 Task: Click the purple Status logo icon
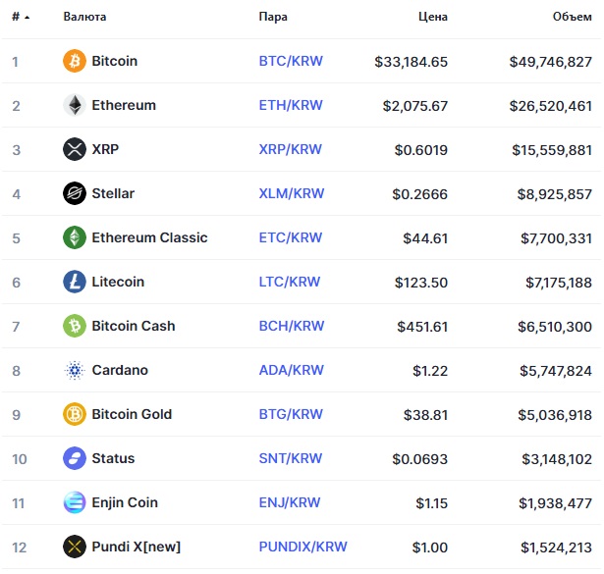point(75,458)
